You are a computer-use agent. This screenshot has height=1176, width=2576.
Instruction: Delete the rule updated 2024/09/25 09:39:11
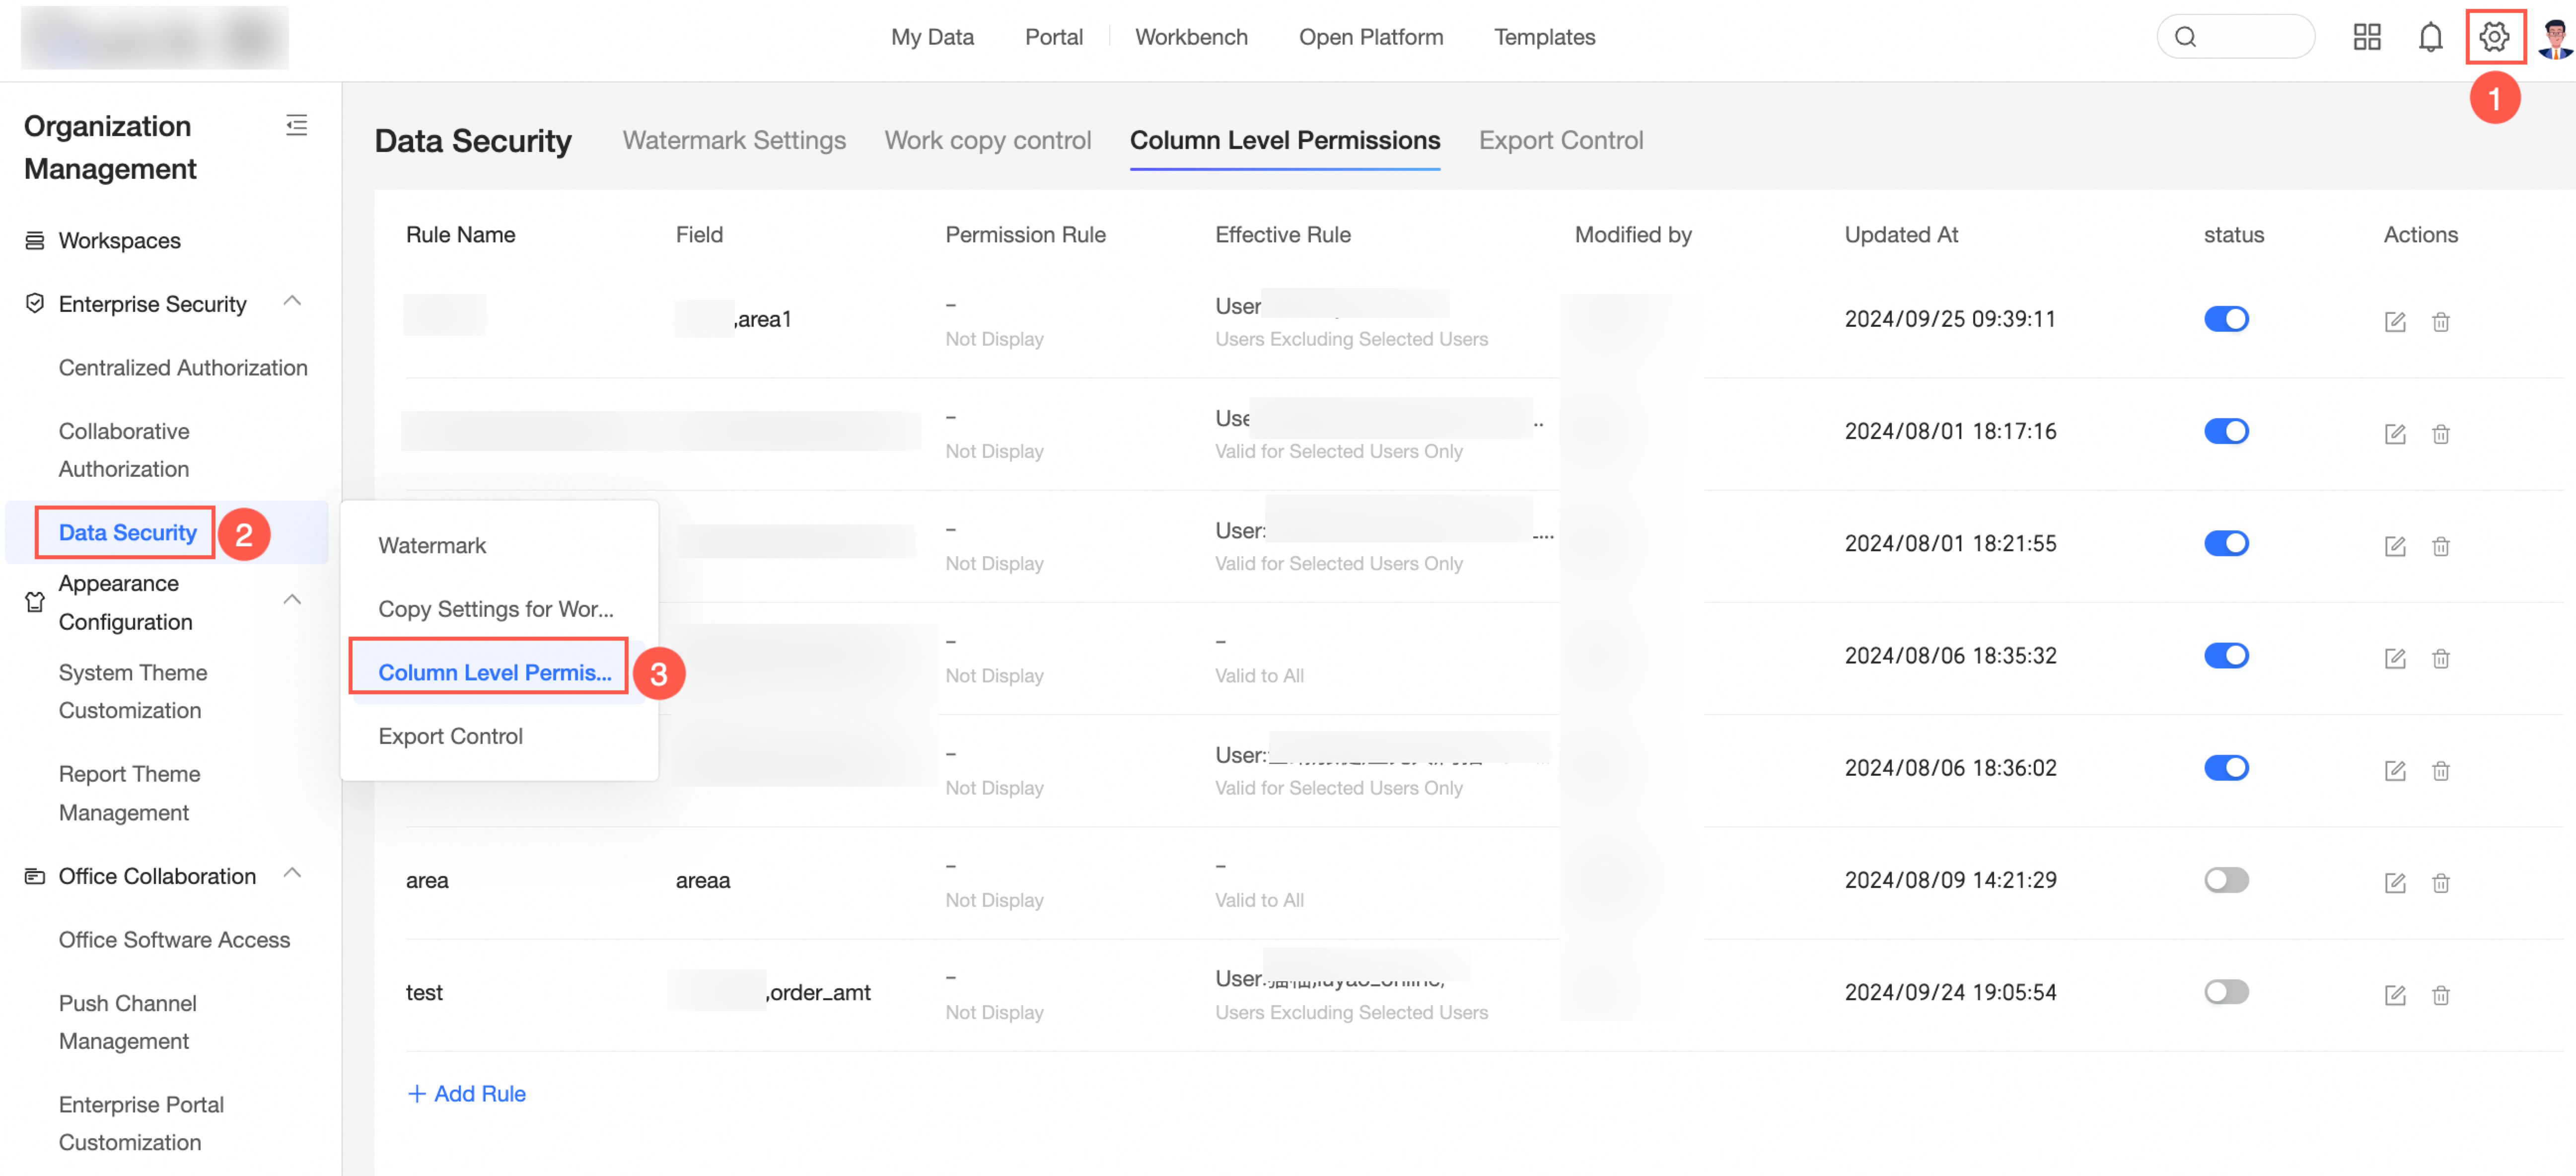click(2440, 321)
